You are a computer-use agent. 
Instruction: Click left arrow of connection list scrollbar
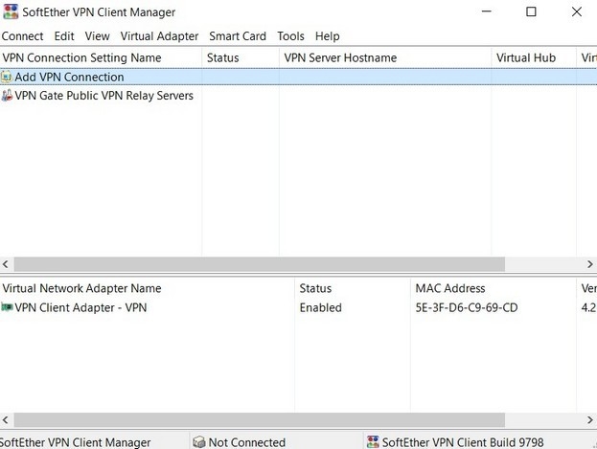coord(6,264)
